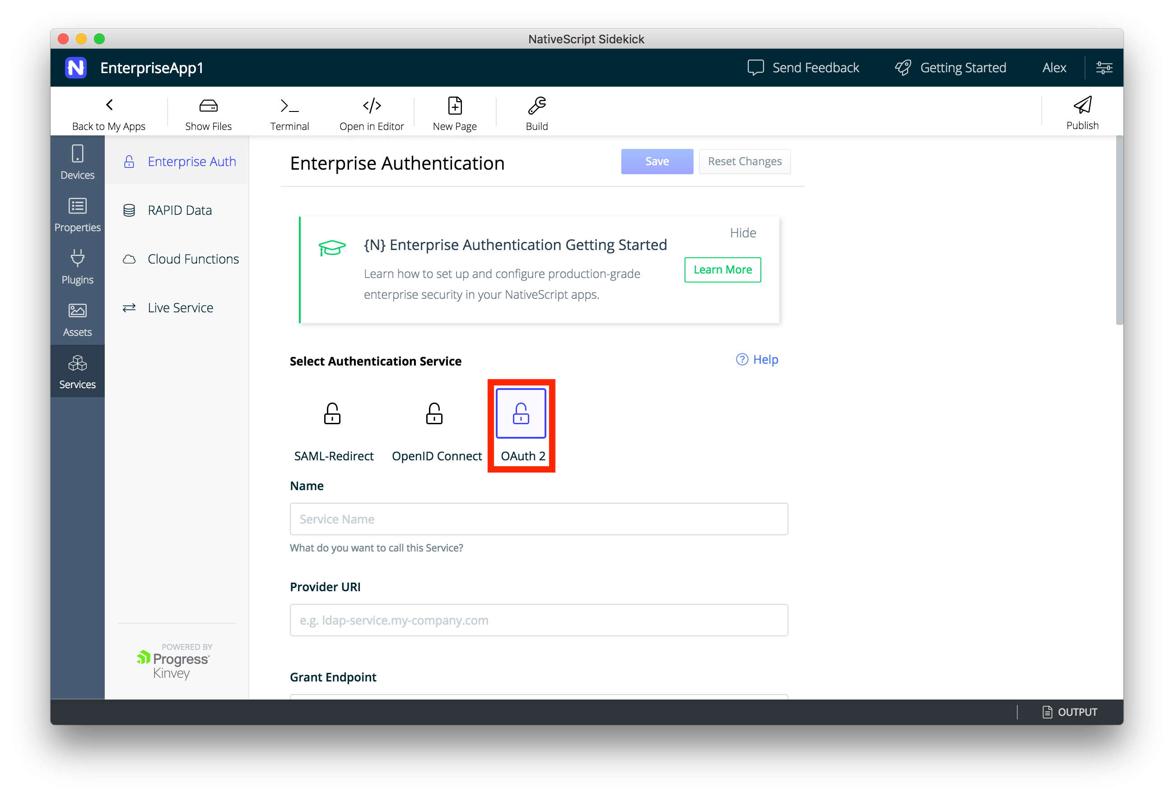
Task: Click the Service Name input field
Action: click(x=539, y=519)
